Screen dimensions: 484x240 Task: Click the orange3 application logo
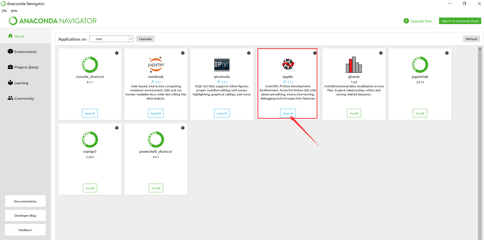pyautogui.click(x=90, y=140)
